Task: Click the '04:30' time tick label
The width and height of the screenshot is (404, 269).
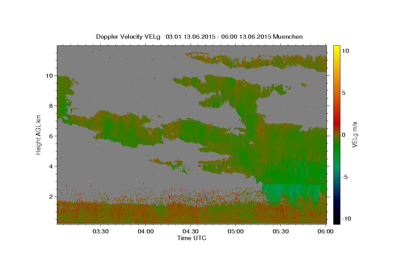Action: (x=191, y=231)
